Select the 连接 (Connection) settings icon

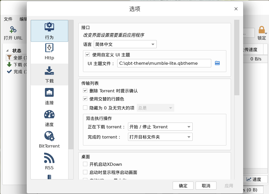click(49, 93)
